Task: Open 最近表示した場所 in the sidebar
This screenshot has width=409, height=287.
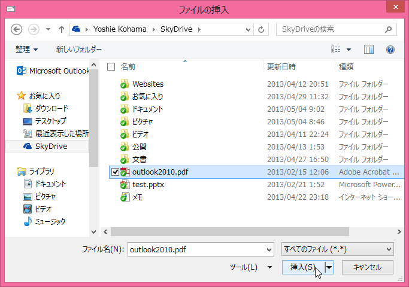Action: pos(56,133)
